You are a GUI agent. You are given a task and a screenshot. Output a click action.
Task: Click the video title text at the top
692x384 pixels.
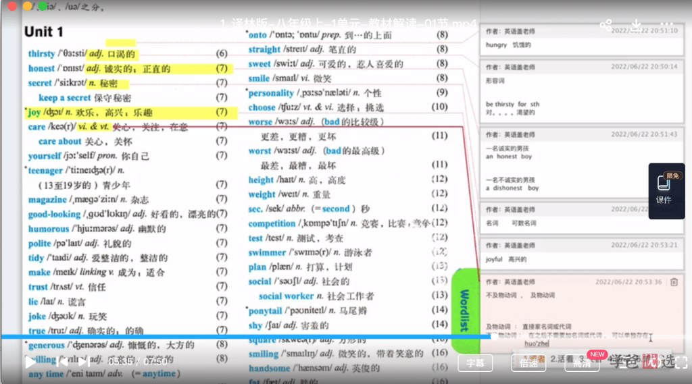click(348, 24)
